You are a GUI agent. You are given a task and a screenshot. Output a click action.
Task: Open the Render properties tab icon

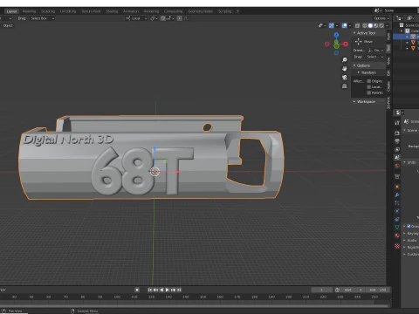pyautogui.click(x=397, y=133)
